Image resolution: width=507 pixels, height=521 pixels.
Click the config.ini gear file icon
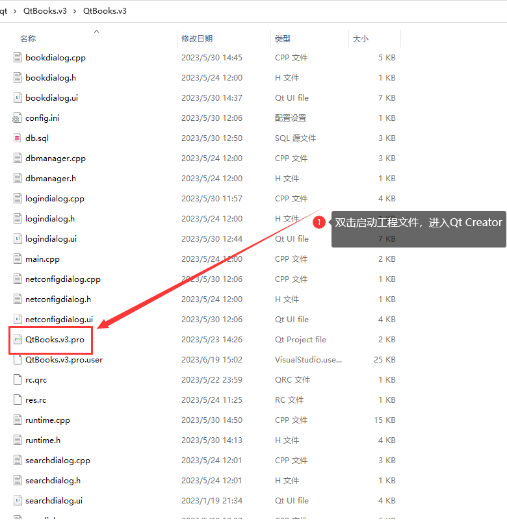click(17, 118)
